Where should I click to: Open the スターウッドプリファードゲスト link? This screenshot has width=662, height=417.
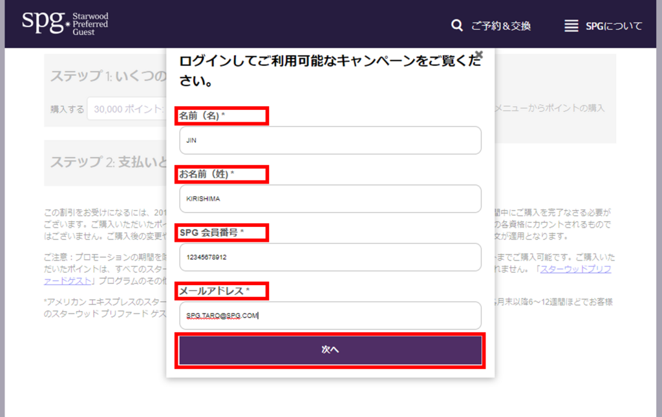575,269
